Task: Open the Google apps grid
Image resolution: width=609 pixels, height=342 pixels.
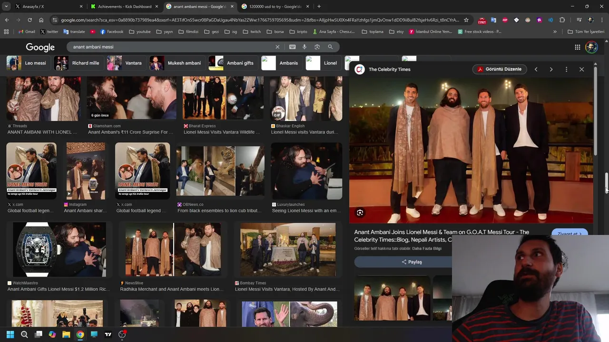Action: click(577, 47)
